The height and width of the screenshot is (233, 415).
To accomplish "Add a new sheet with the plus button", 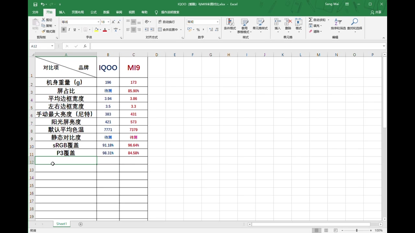I will [x=80, y=224].
